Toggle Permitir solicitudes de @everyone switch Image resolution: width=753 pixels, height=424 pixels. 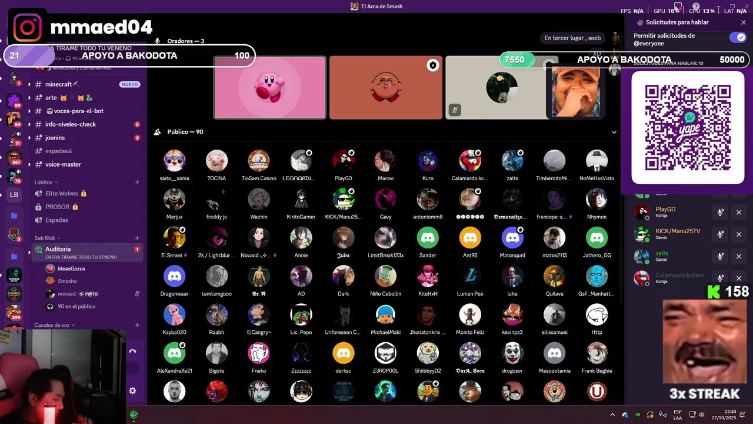[x=737, y=38]
